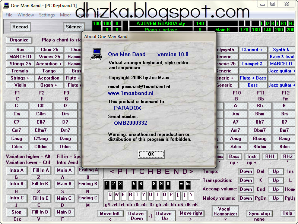Click the Main B status field
The image size is (298, 224).
click(x=222, y=30)
